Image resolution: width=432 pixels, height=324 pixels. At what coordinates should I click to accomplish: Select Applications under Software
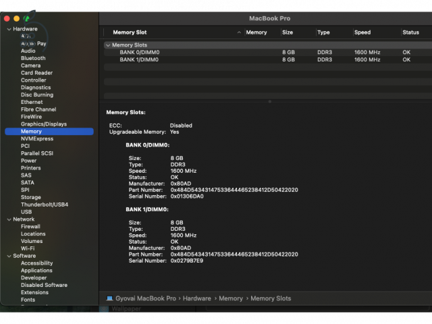pos(36,271)
